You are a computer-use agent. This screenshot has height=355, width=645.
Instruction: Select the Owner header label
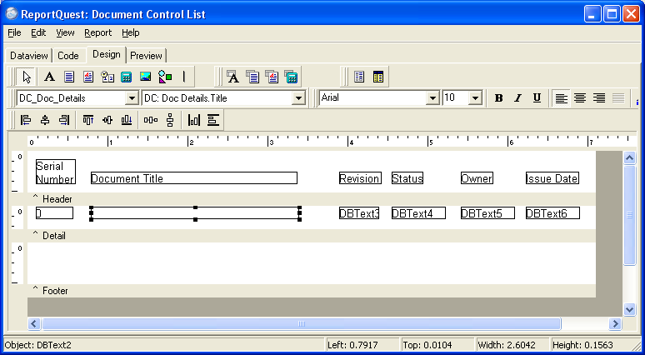477,178
